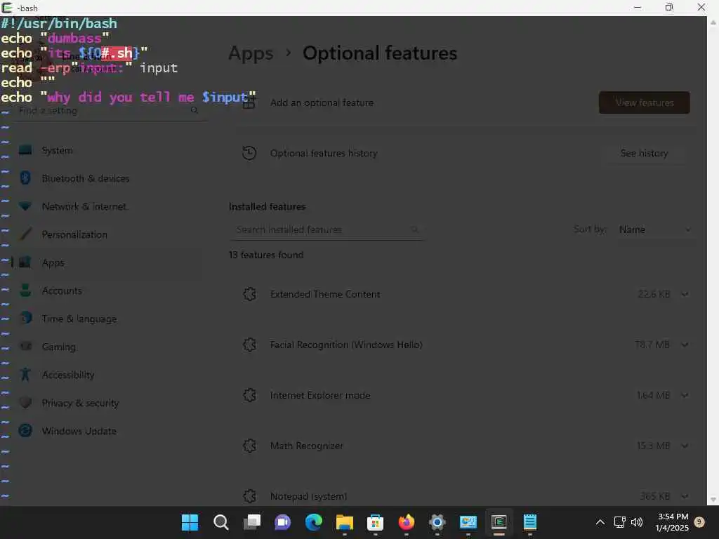The image size is (719, 539).
Task: Open Network & internet in Settings sidebar
Action: (84, 206)
